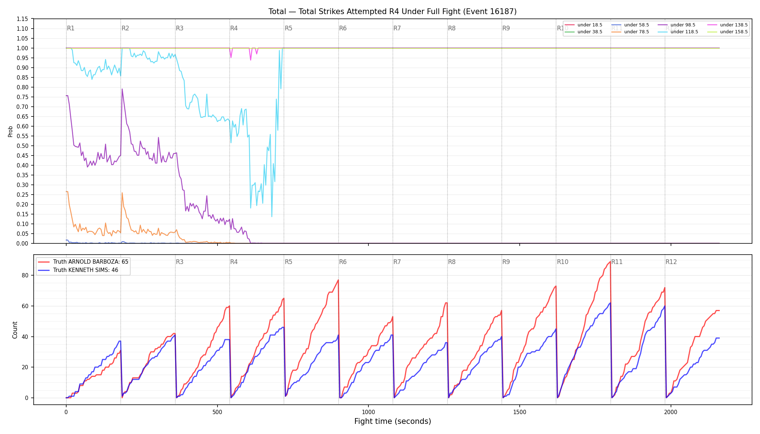Click the 'Count' y-axis label
Viewport: 760px width, 434px height.
15,330
